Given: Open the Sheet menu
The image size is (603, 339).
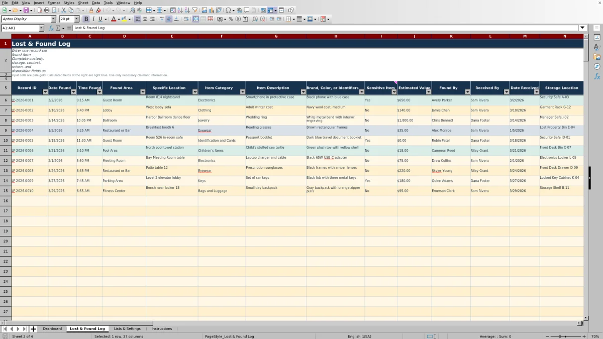Looking at the screenshot, I should 83,3.
